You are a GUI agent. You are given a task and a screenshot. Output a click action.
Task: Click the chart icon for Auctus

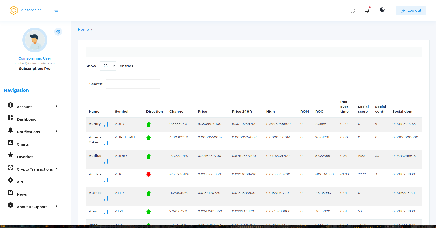[106, 180]
